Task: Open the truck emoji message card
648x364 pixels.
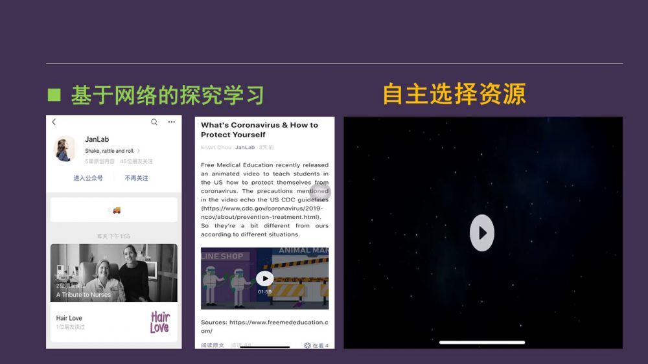Action: 114,210
